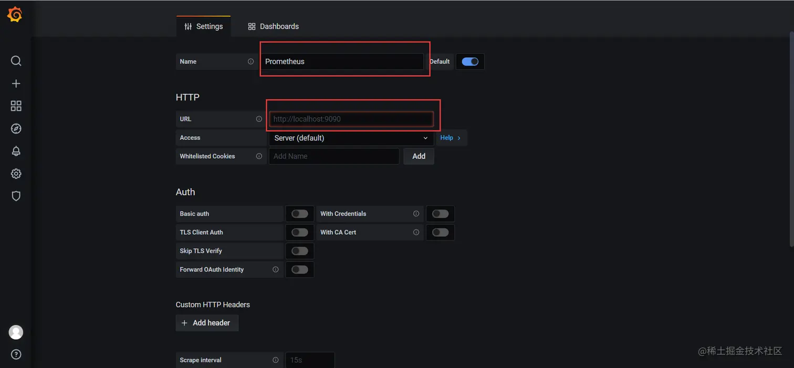Screen dimensions: 794x368
Task: Click the Name field containing Prometheus
Action: pos(342,61)
